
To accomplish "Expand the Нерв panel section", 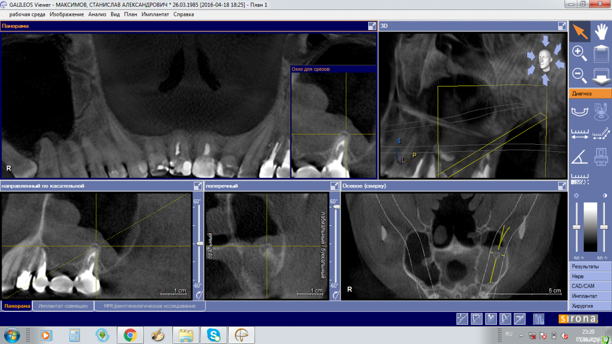I will [590, 276].
